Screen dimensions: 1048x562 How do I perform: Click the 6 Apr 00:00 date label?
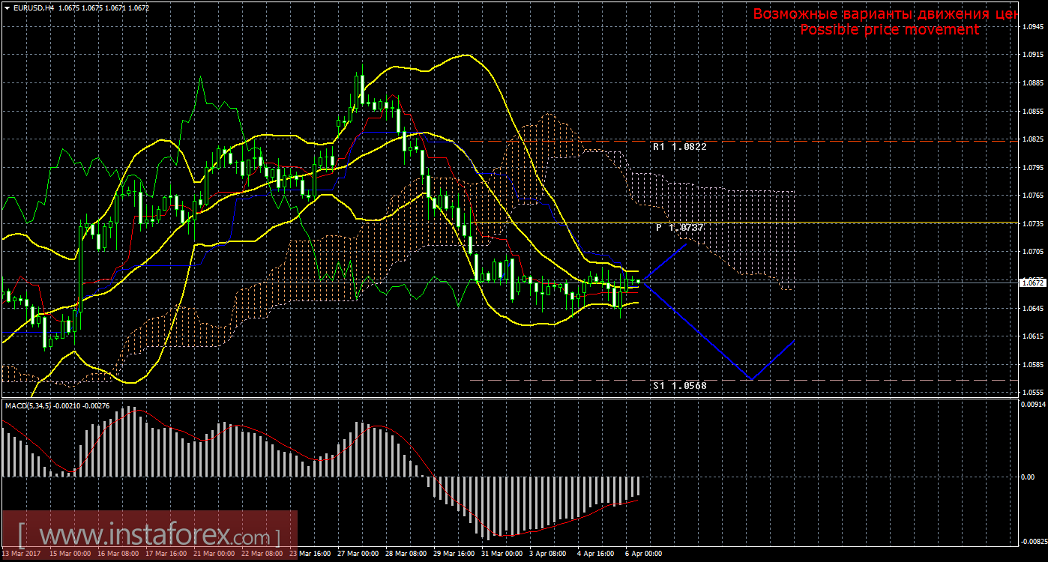645,554
